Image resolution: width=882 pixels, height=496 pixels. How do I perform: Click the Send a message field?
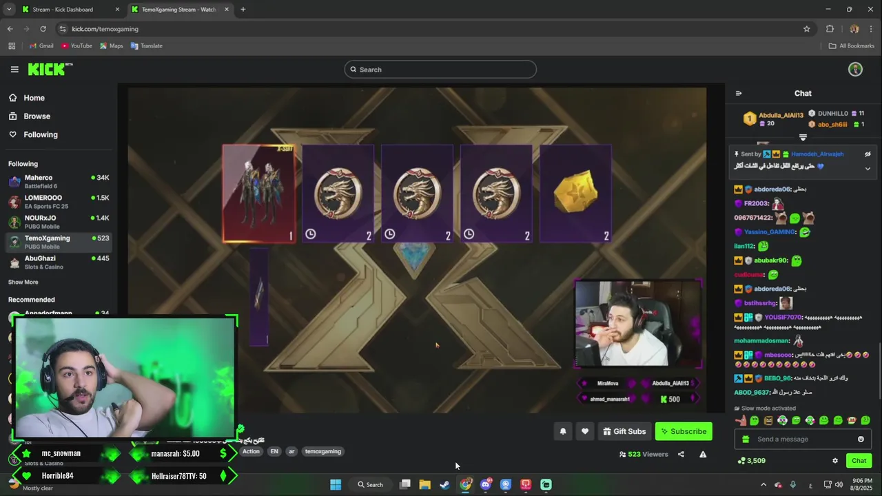803,439
